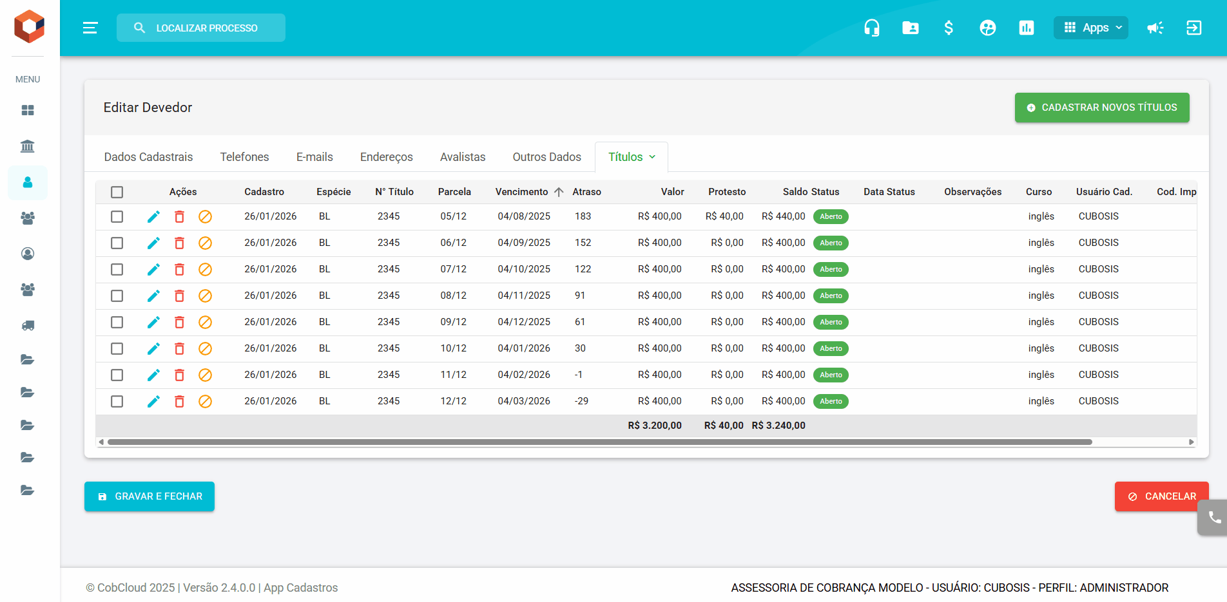
Task: Check the select-all checkbox in table header
Action: coord(117,192)
